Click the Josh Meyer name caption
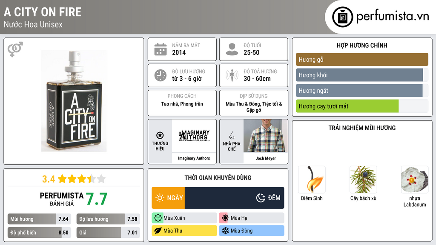This screenshot has height=245, width=436. point(266,158)
